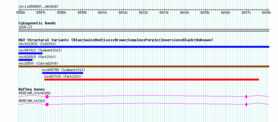Click the red nsv827030 loss bar
The height and width of the screenshot is (122, 278).
(151, 80)
